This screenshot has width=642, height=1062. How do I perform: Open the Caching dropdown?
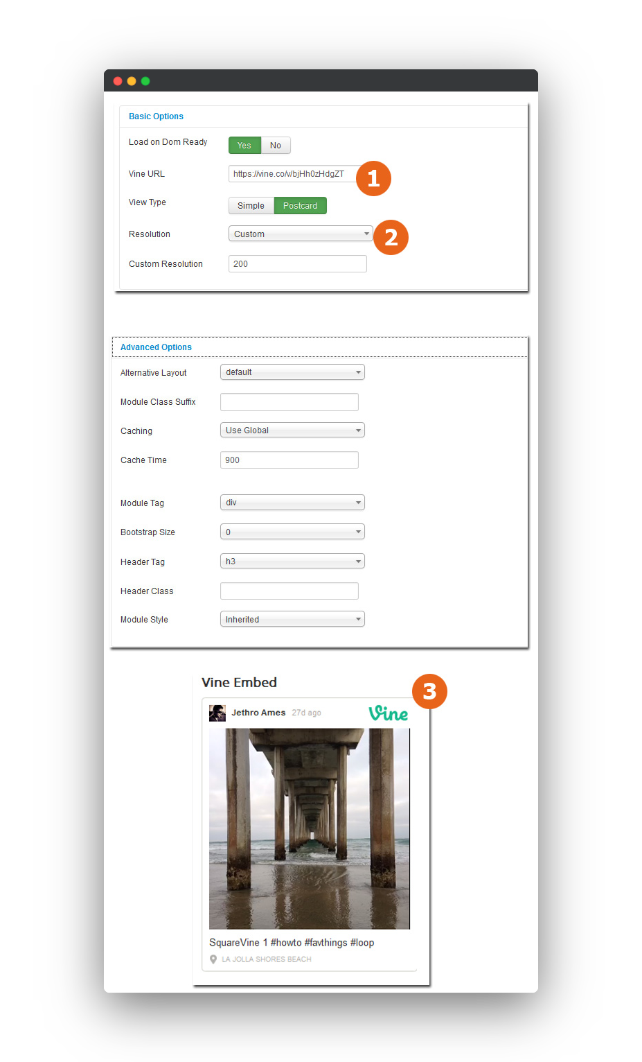tap(292, 430)
